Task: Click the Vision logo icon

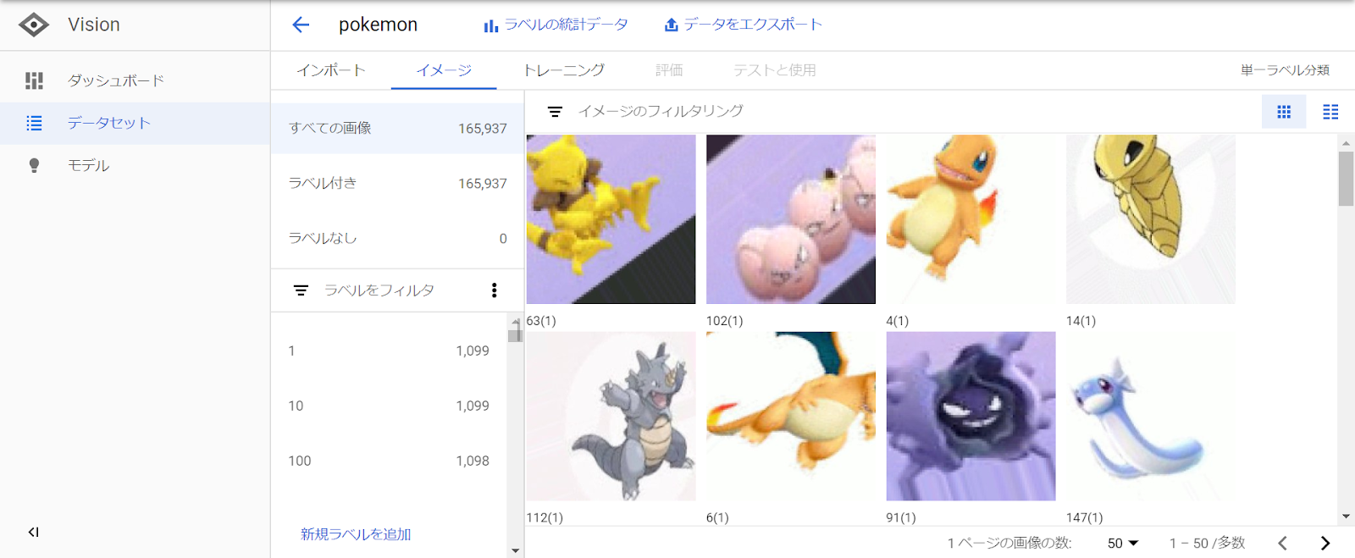Action: coord(34,25)
